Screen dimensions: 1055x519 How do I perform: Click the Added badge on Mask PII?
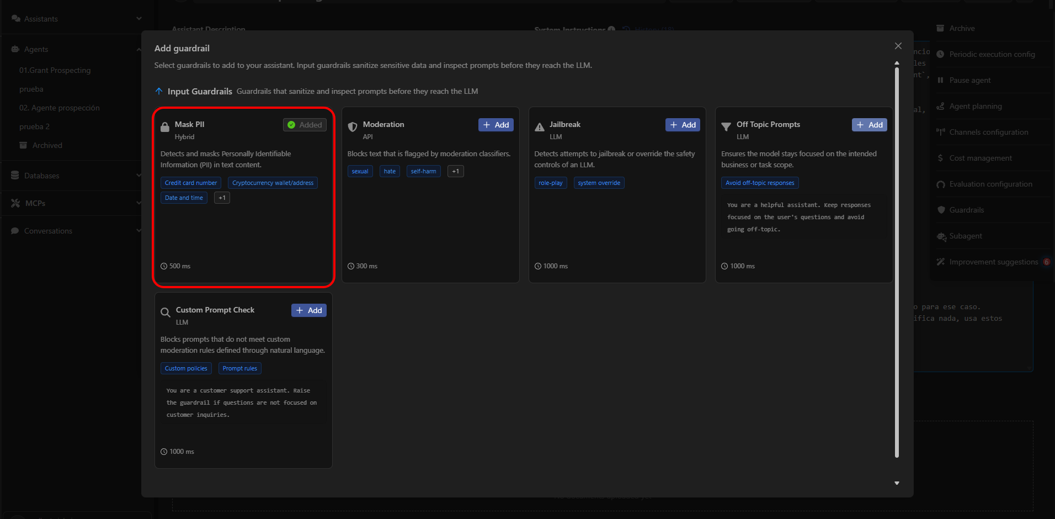pos(304,125)
